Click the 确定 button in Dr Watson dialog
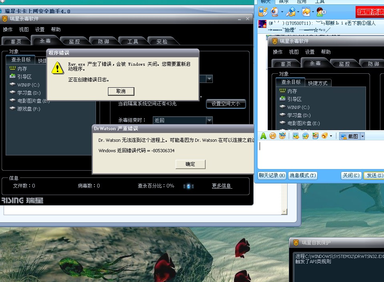The height and width of the screenshot is (282, 384). click(x=190, y=164)
